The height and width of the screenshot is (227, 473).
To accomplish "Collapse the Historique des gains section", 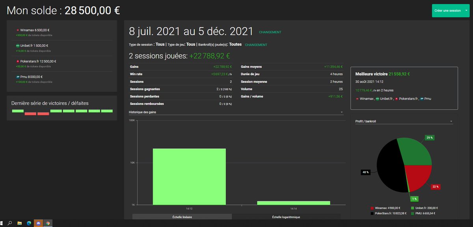I will 341,112.
